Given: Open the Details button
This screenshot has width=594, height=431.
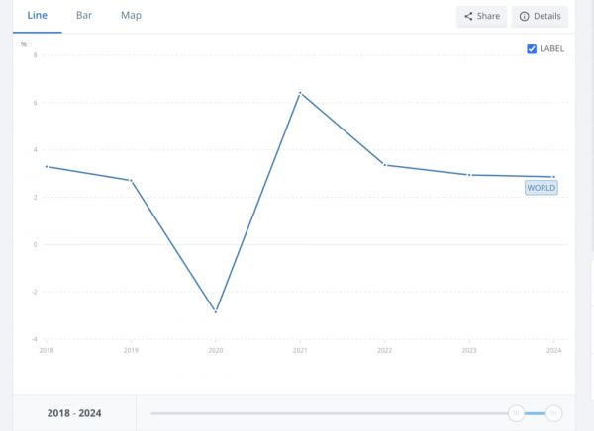Looking at the screenshot, I should [x=540, y=17].
